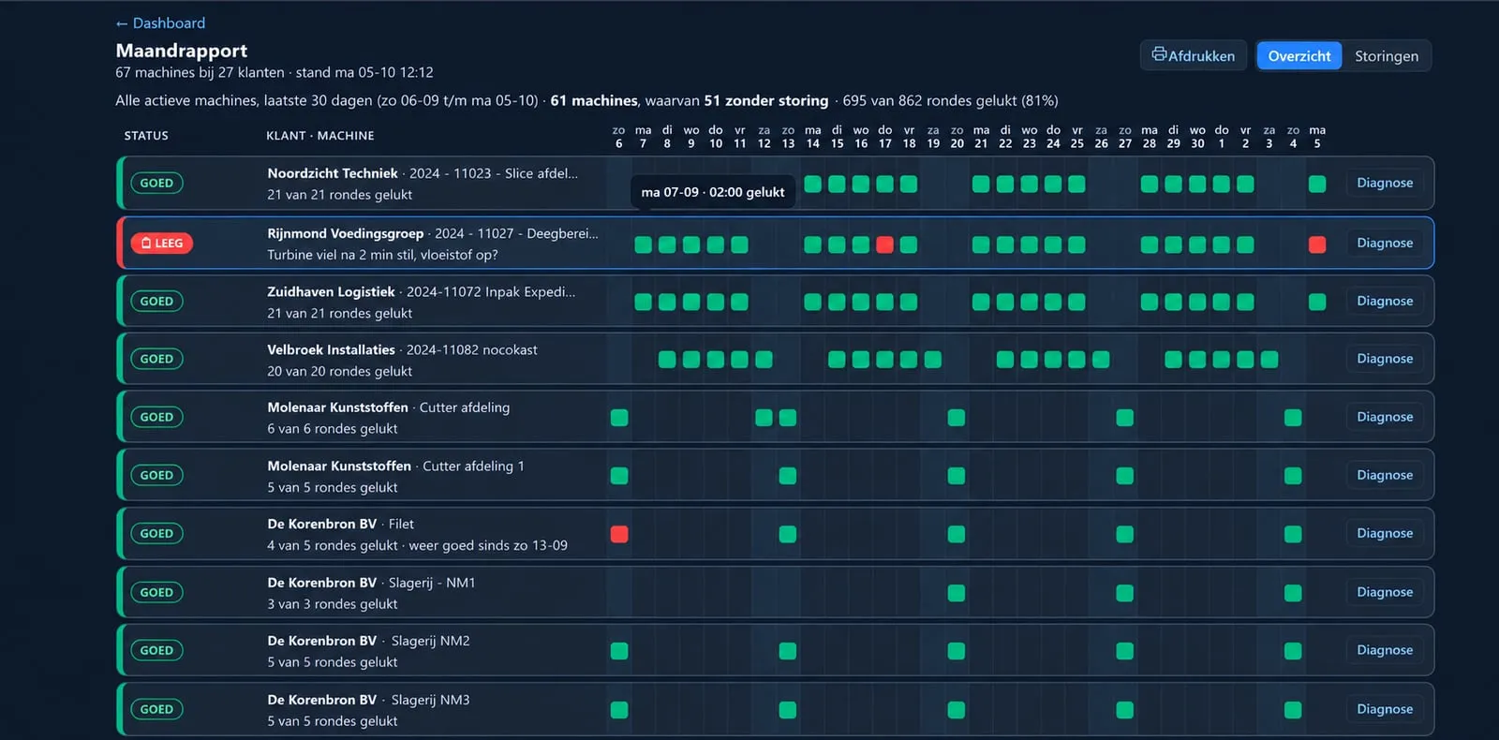Image resolution: width=1499 pixels, height=740 pixels.
Task: Click '4 van 5 rondes gelukt' in Filet row
Action: pos(333,545)
